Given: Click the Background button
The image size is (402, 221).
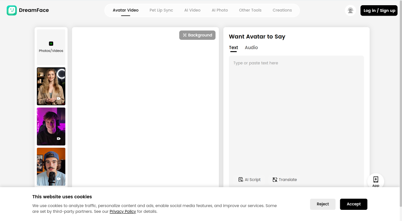Looking at the screenshot, I should pyautogui.click(x=197, y=35).
